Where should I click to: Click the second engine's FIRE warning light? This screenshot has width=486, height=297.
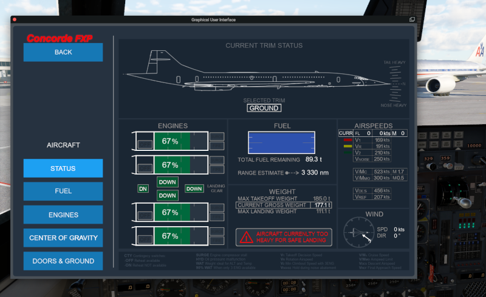coord(217,170)
